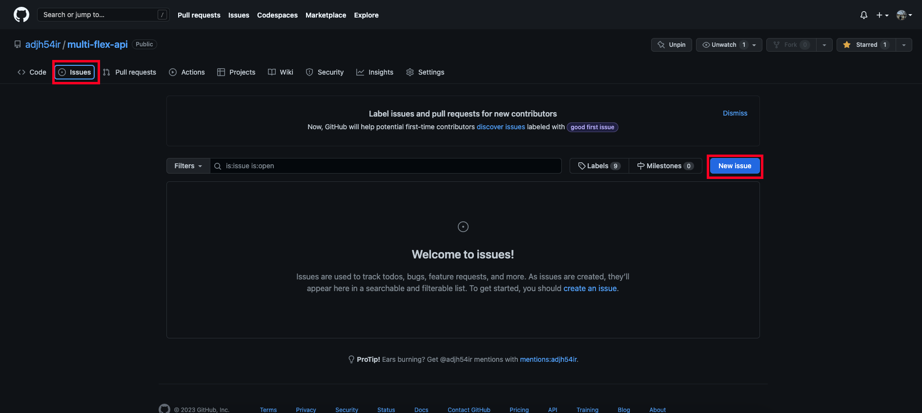Follow the discover issues link
This screenshot has width=922, height=413.
click(501, 127)
